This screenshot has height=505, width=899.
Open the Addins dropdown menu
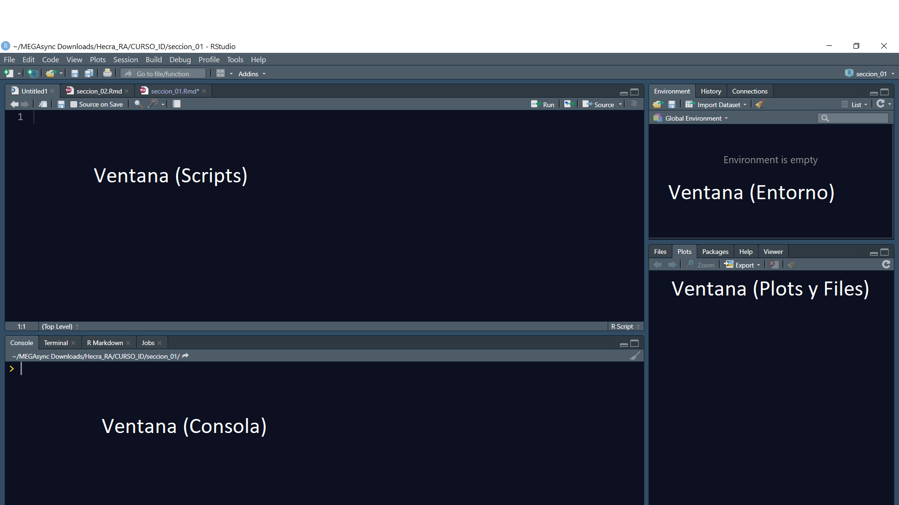tap(251, 74)
